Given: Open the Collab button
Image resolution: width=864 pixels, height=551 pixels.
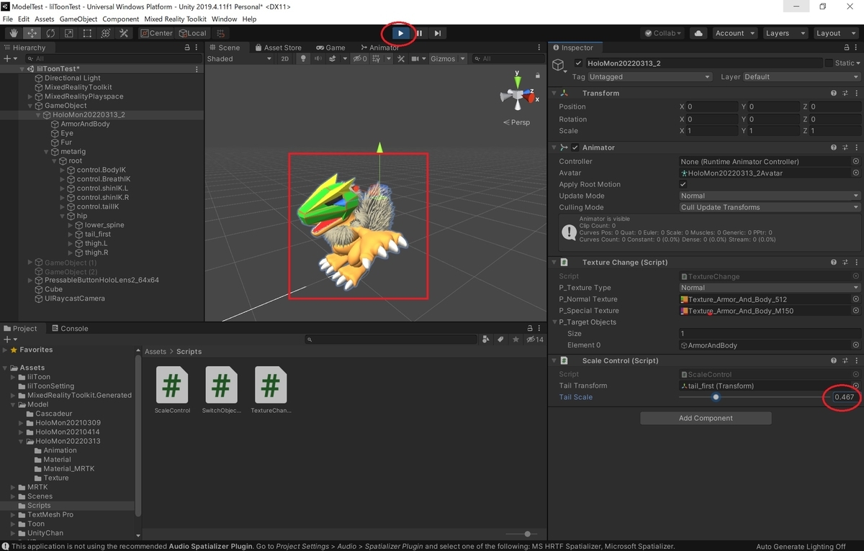Looking at the screenshot, I should tap(664, 33).
